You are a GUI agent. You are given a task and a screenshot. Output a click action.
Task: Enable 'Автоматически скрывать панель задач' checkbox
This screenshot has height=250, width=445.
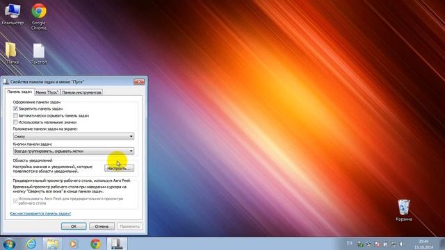pyautogui.click(x=15, y=115)
